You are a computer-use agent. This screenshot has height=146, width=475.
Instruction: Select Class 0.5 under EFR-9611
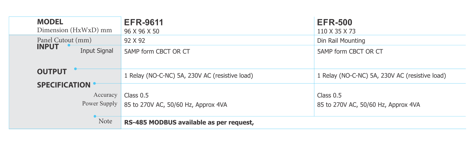(x=136, y=95)
